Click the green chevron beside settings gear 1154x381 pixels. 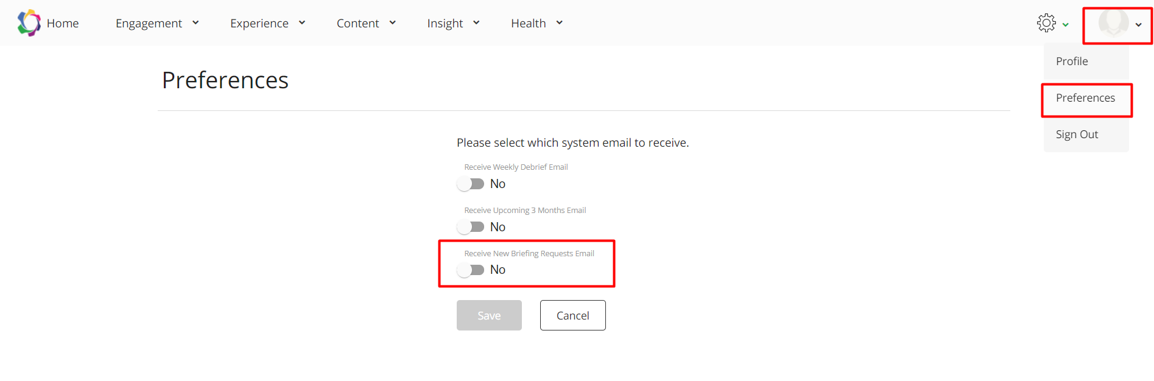pyautogui.click(x=1066, y=25)
